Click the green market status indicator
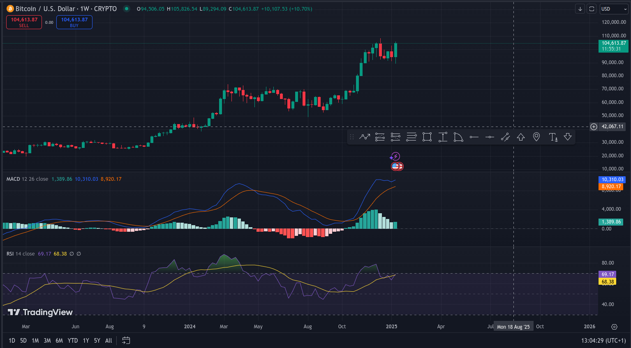 127,9
